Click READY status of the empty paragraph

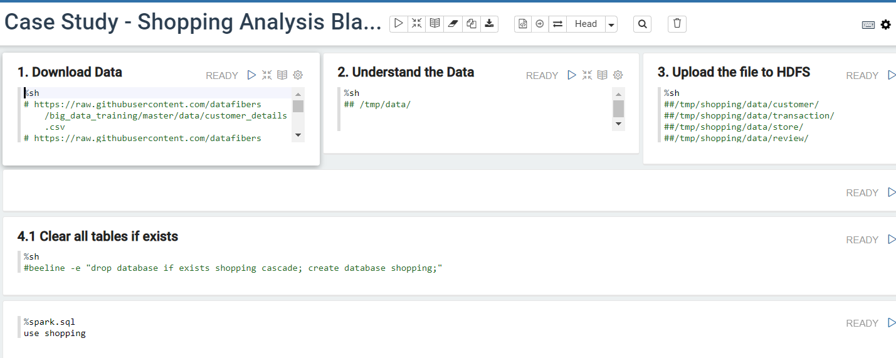tap(862, 193)
